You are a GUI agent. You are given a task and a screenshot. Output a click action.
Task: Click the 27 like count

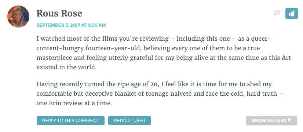[x=277, y=13]
